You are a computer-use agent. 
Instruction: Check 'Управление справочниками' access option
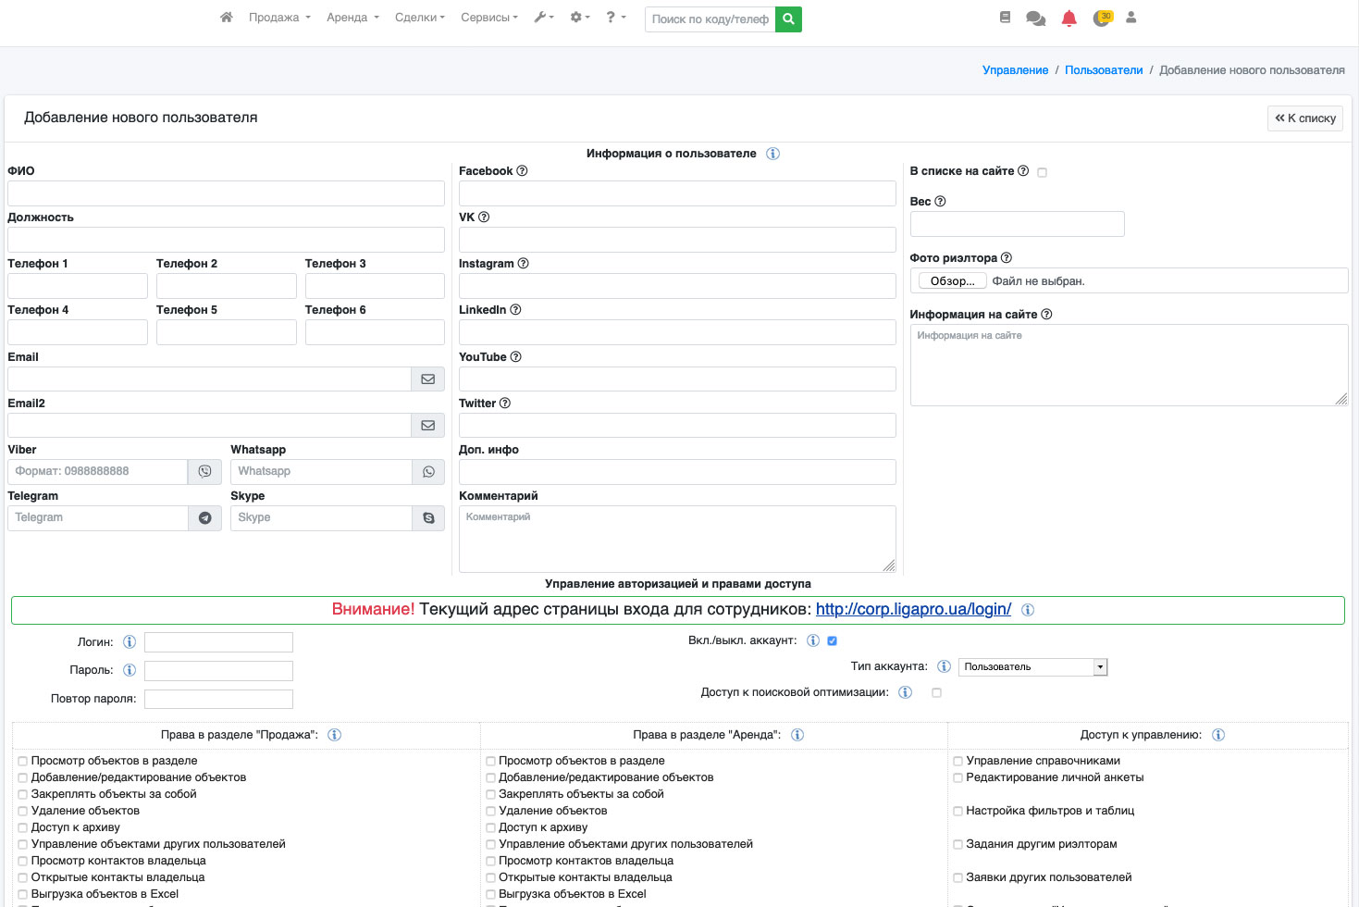point(957,762)
